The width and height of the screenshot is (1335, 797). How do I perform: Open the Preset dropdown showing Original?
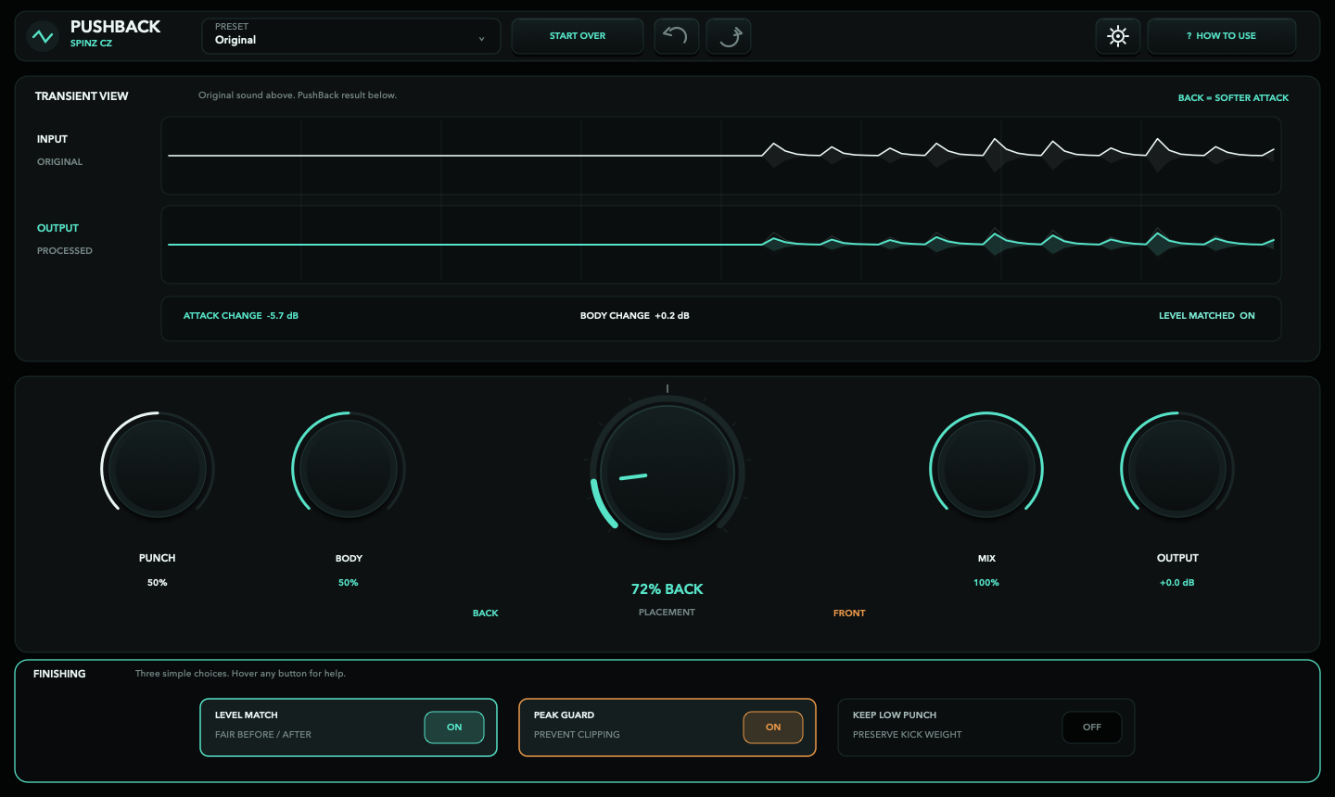click(351, 36)
